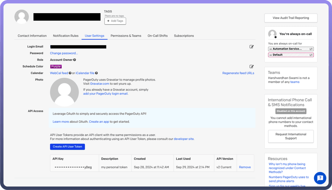Click the edit icon beside Login Email
The image size is (332, 190).
point(251,47)
